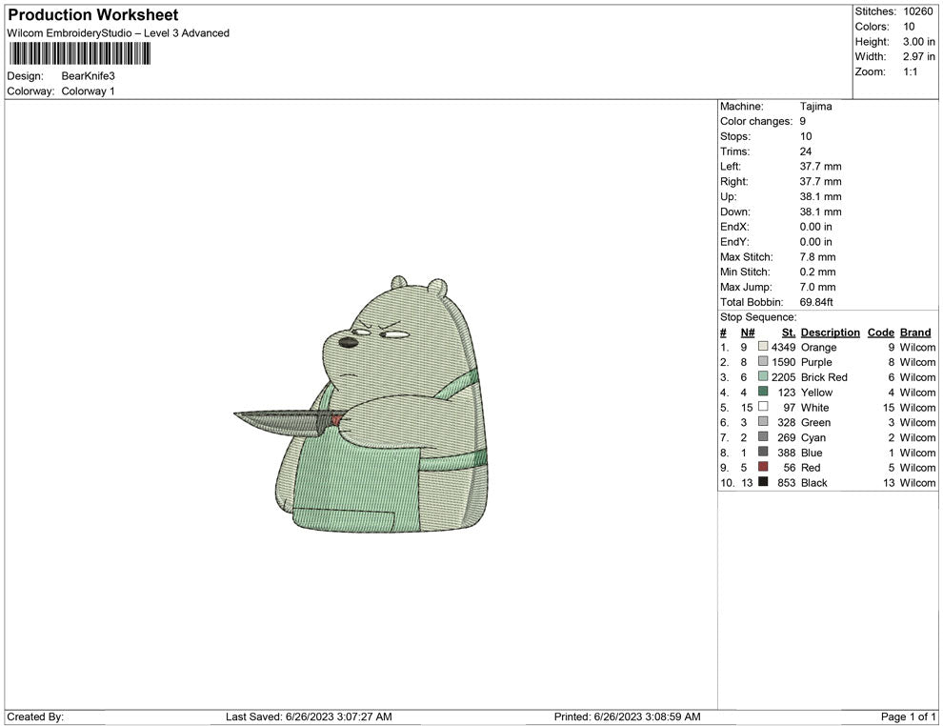Screen dimensions: 943x726
Task: Click the EndX value 0.00 in
Action: coord(816,227)
